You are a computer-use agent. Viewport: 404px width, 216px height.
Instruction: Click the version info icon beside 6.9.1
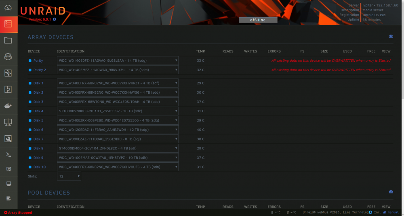(55, 19)
